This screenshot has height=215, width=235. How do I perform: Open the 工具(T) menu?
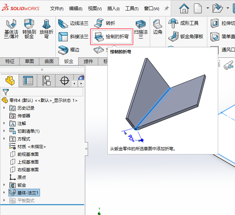(x=132, y=8)
